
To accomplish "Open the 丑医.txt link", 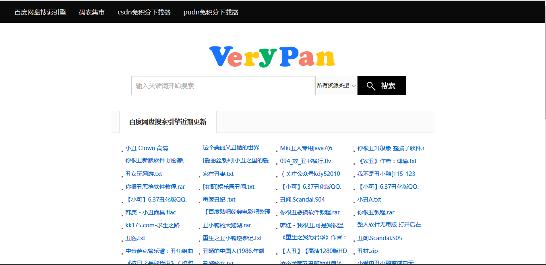I will coord(135,238).
